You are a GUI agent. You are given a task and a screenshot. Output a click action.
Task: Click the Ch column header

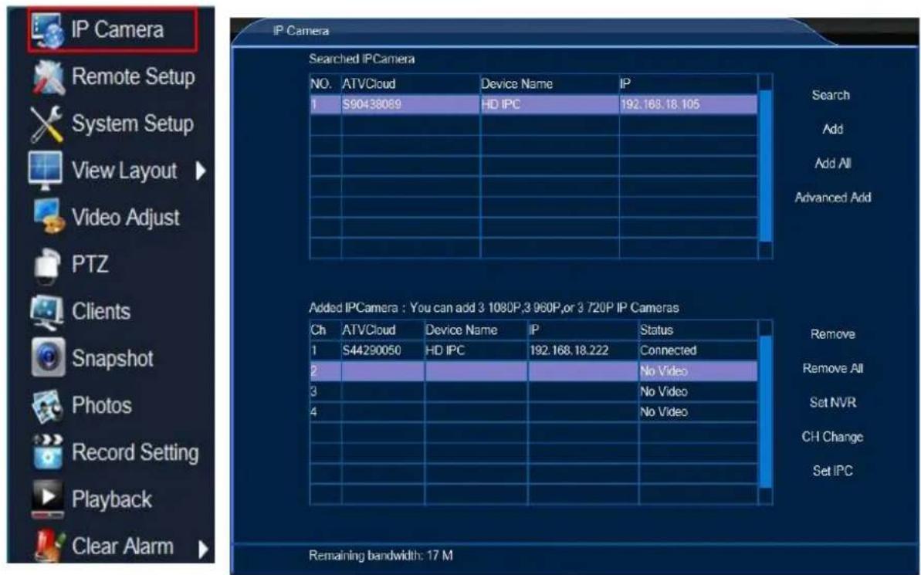(x=318, y=330)
